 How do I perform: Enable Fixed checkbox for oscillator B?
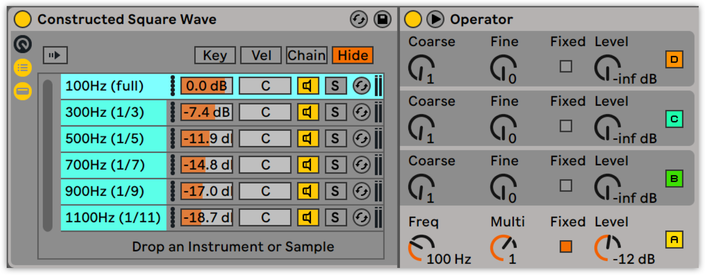[x=566, y=186]
